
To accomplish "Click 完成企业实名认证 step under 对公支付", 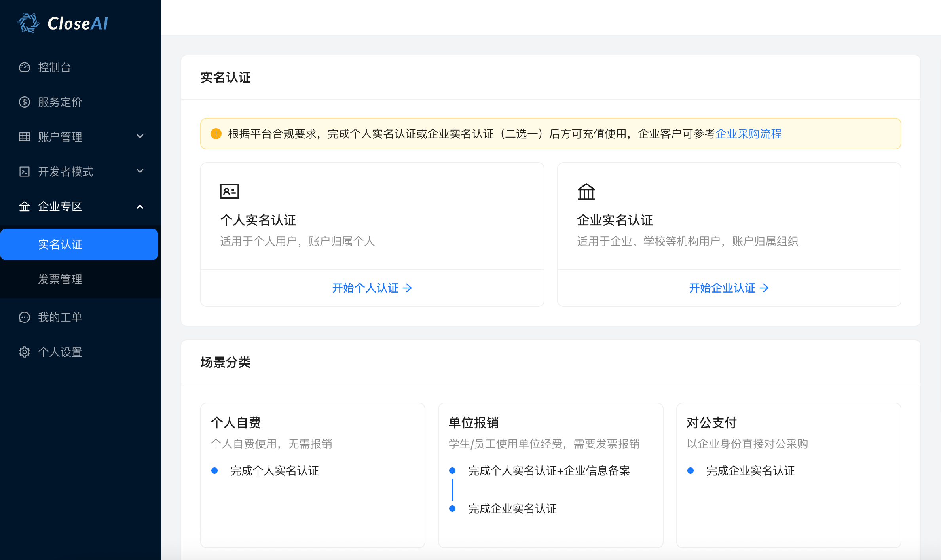I will point(751,471).
